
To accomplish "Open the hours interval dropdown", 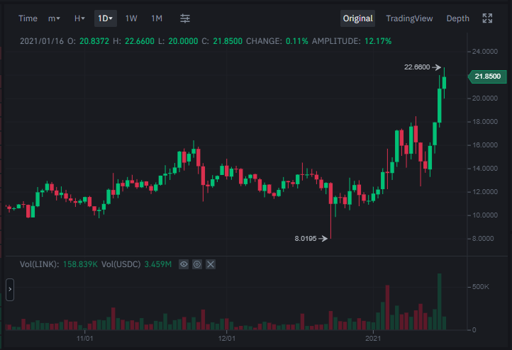I will 79,18.
